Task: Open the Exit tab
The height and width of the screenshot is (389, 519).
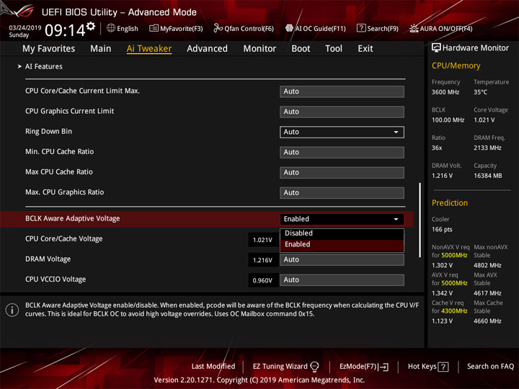Action: pos(365,49)
